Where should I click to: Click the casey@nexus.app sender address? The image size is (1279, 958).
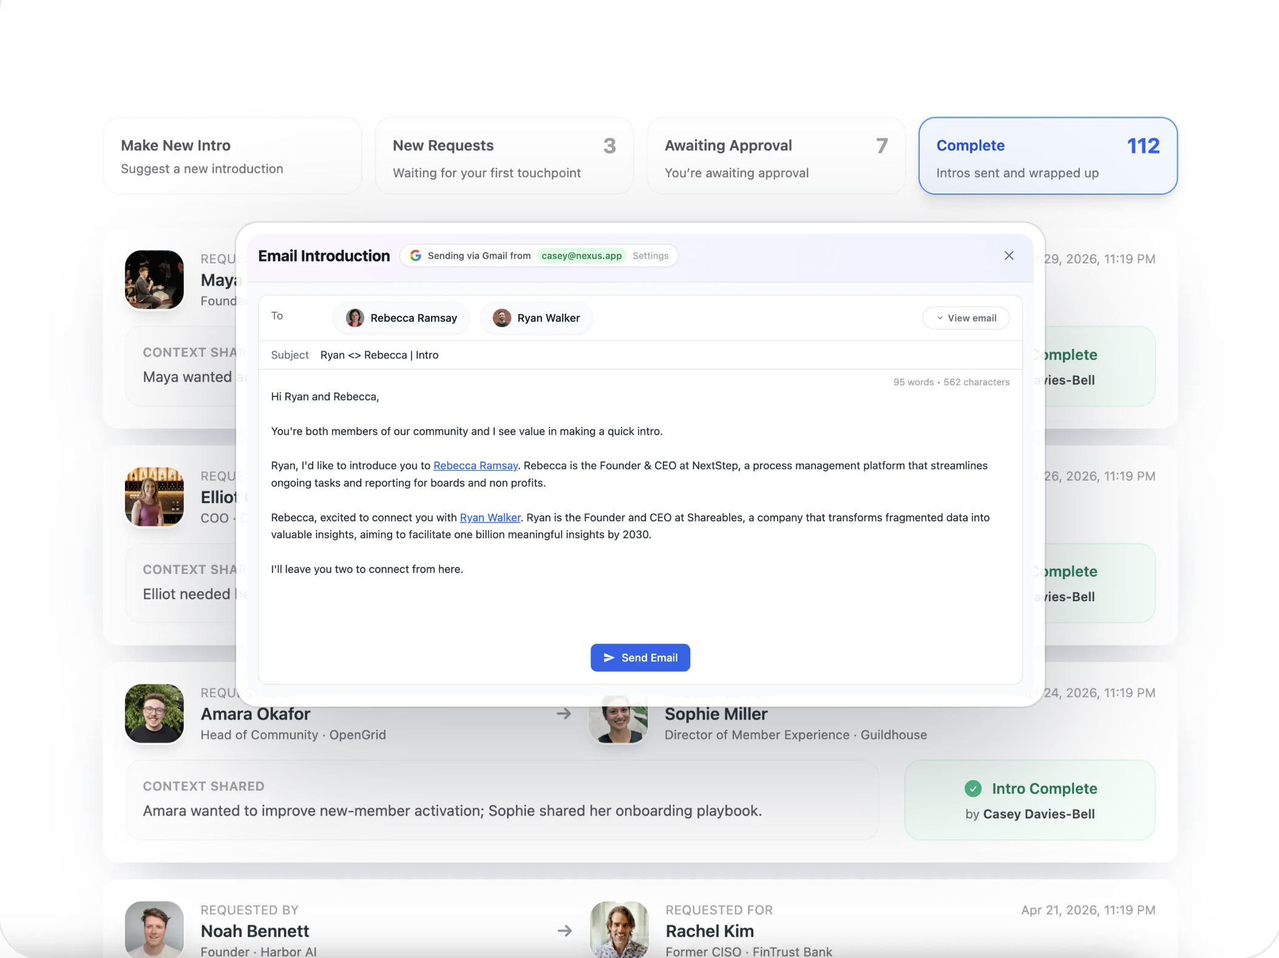click(582, 256)
